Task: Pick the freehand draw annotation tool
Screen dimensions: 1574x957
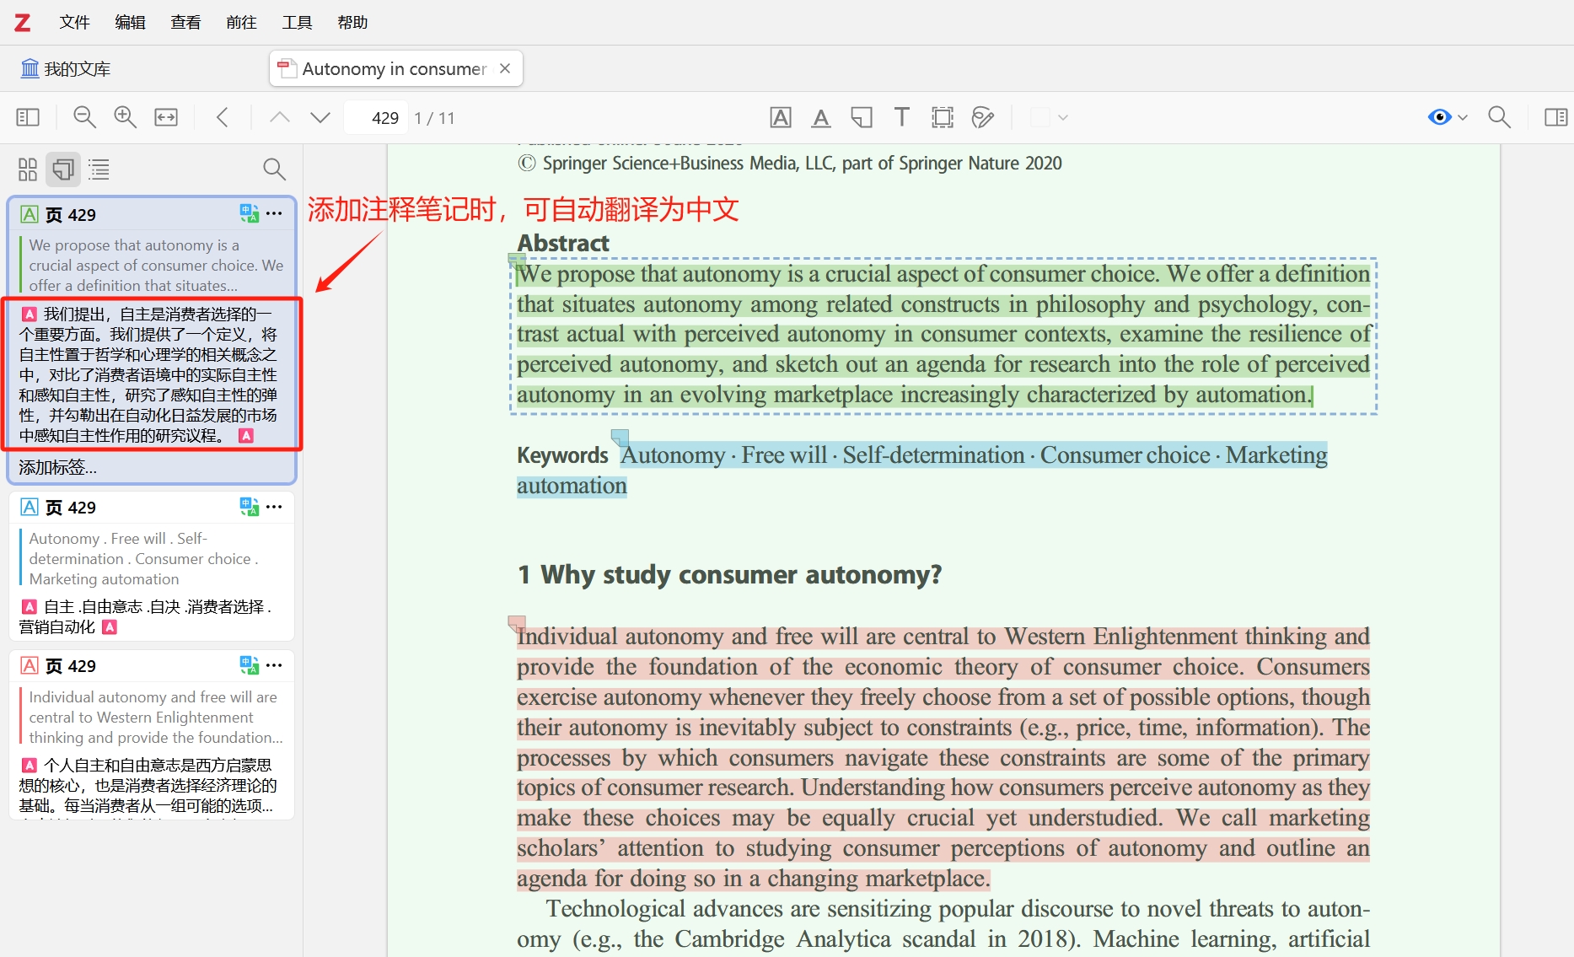Action: (x=982, y=117)
